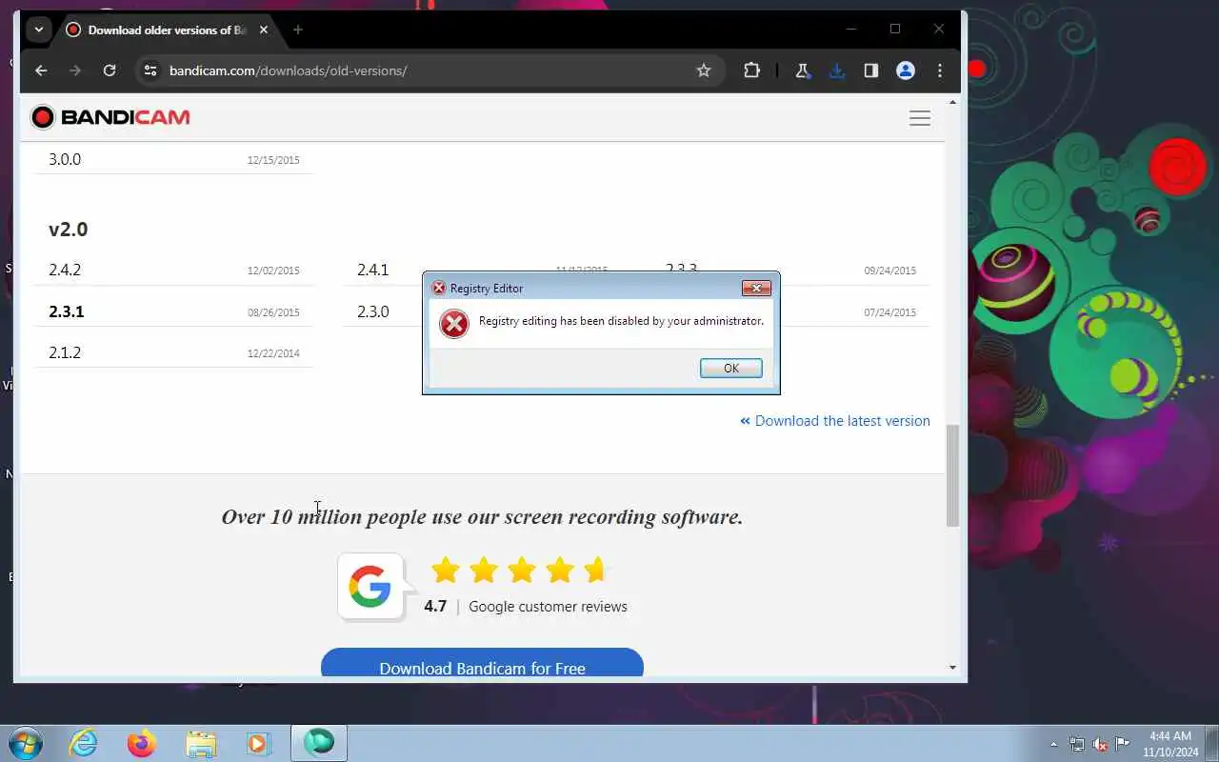Click the muted volume tray icon
This screenshot has height=762, width=1219.
[1100, 744]
